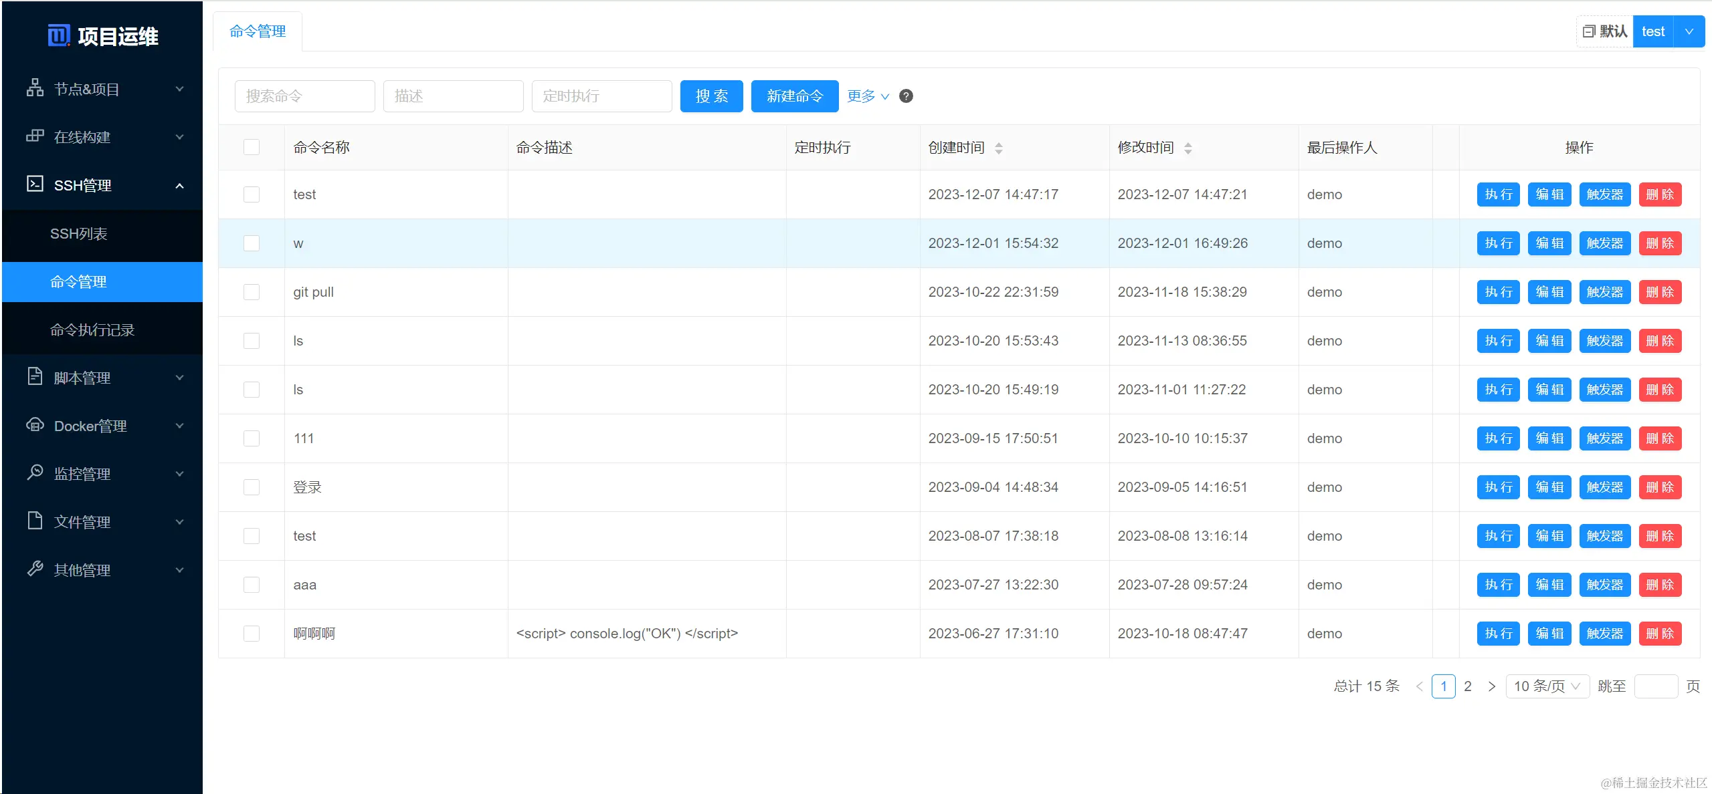Click the 搜索 button

click(711, 96)
